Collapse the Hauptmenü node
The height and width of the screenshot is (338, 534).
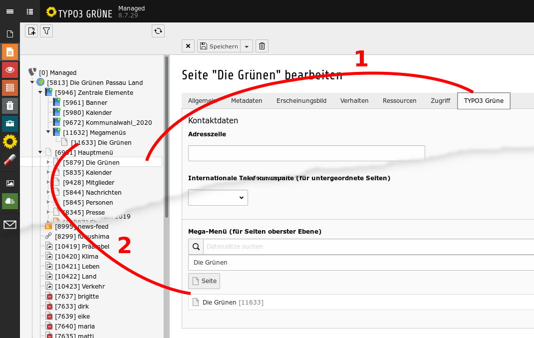(x=40, y=152)
